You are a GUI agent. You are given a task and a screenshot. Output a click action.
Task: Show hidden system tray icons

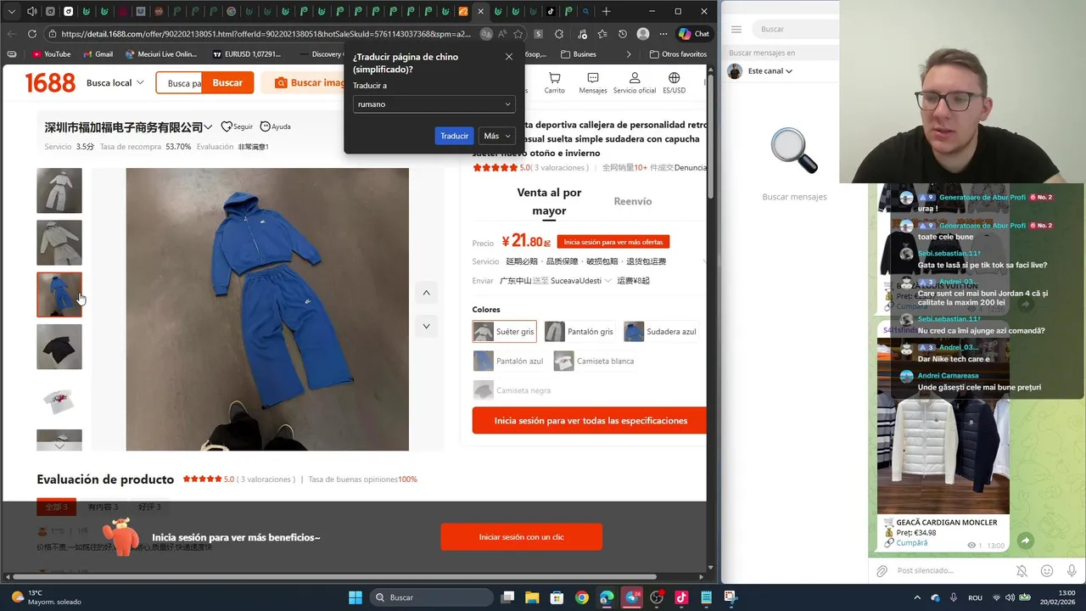pos(917,597)
